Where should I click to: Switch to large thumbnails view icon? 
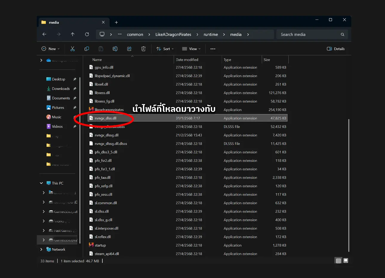point(346,261)
